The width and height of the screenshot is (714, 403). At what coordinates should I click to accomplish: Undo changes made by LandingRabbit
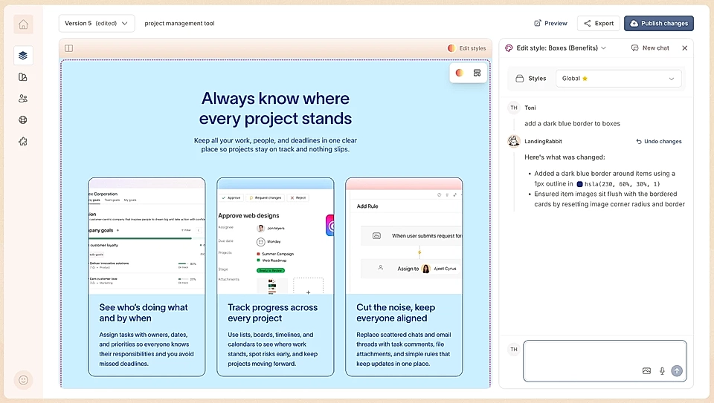point(659,141)
